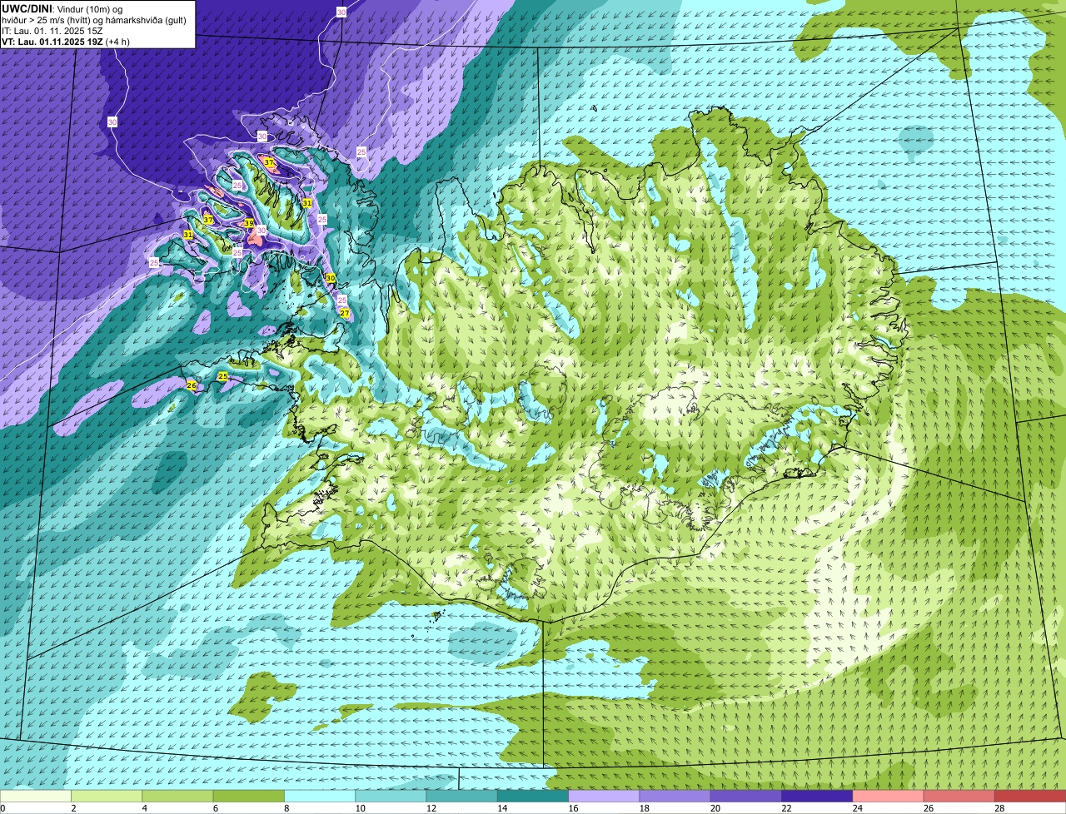
Task: Select the 8–10 m/s pale cyan legend swatch
Action: pyautogui.click(x=320, y=796)
